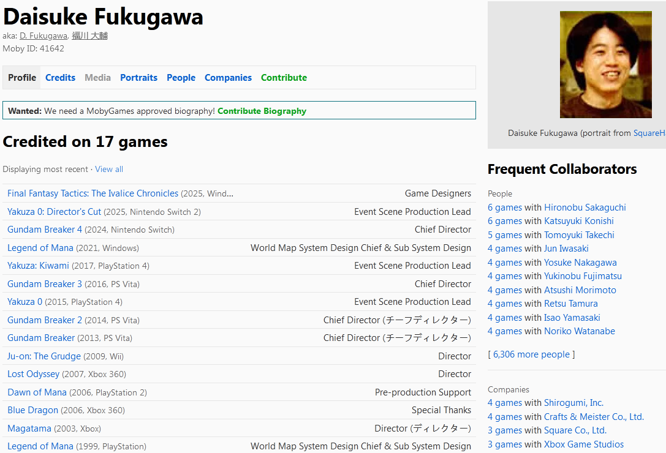666x453 pixels.
Task: Open the Xbox Game Studios company link
Action: (x=584, y=444)
